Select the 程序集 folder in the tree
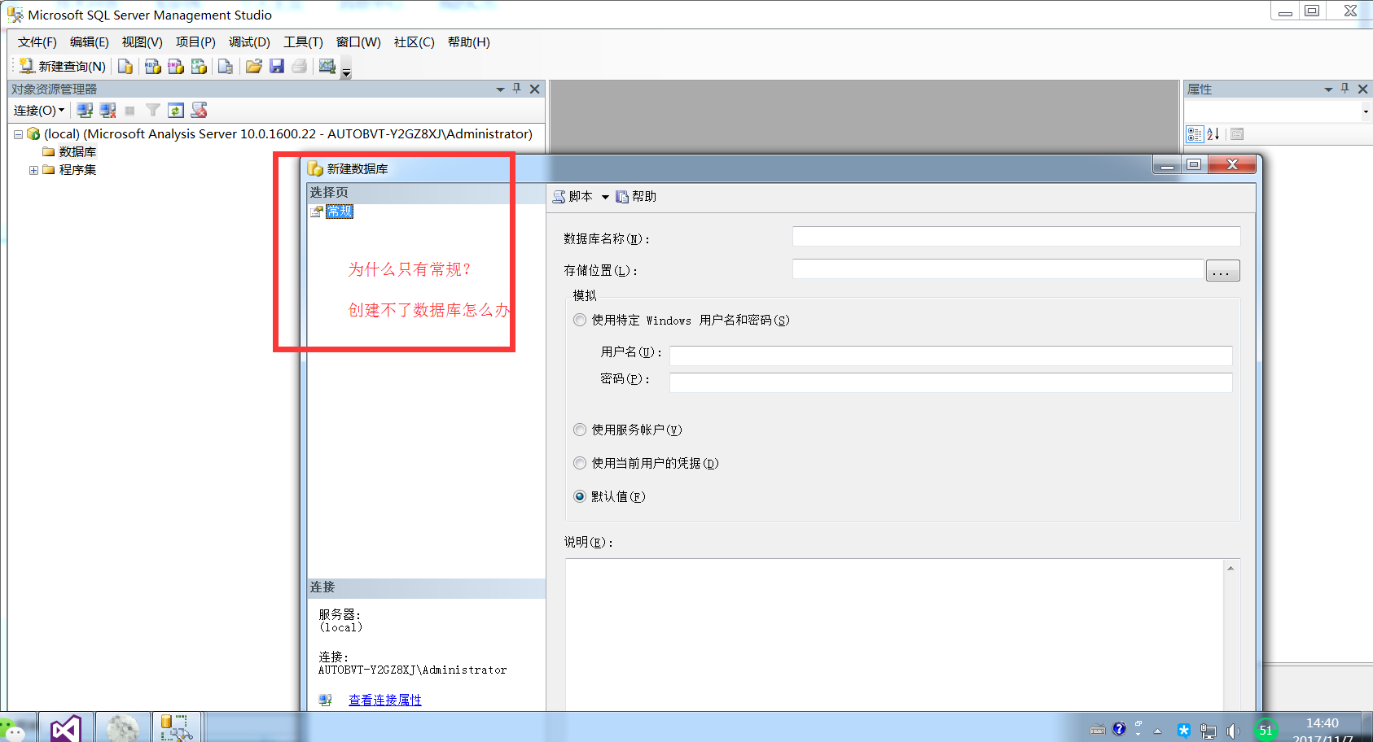 point(77,170)
